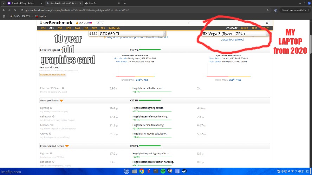Open the trustpilot reviews link
312x175 pixels.
pos(232,40)
